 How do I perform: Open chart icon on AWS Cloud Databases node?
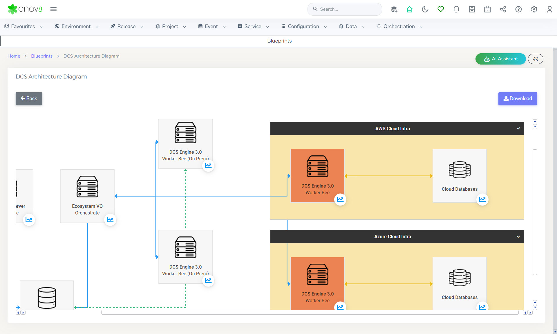coord(482,199)
